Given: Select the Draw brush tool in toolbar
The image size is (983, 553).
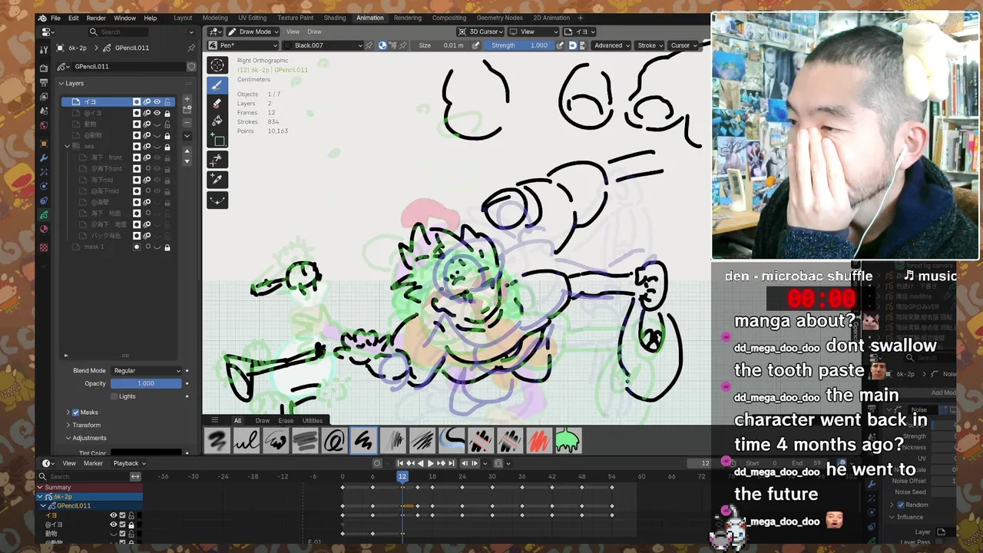Looking at the screenshot, I should coord(217,84).
